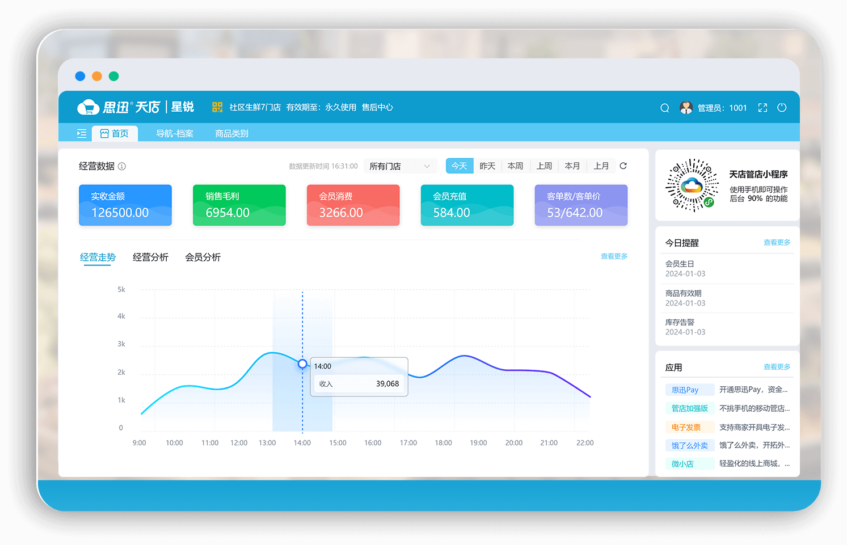
Task: Open the yellow QR/store switcher icon
Action: 217,107
